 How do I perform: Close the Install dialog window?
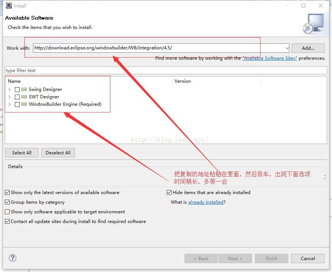point(321,6)
